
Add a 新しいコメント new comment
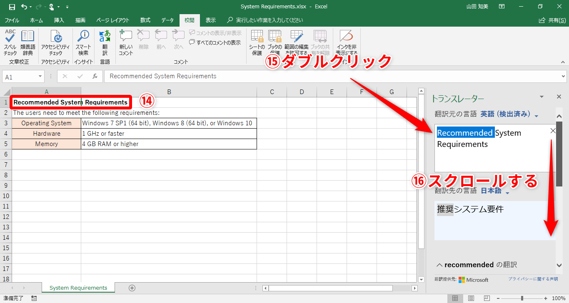coord(126,42)
